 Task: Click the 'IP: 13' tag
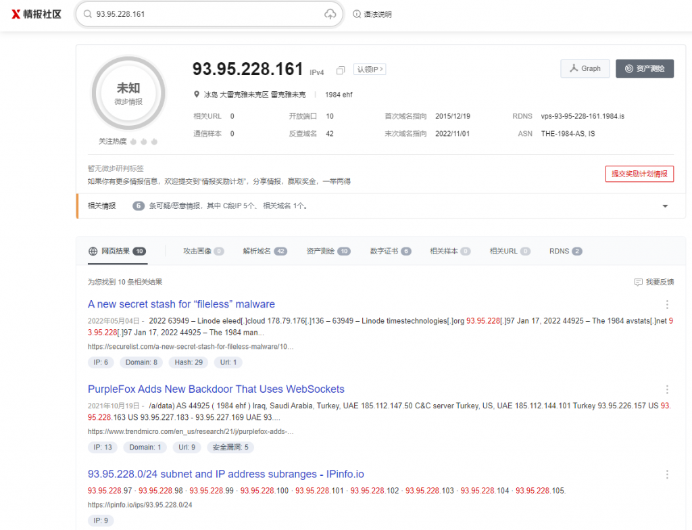point(103,448)
